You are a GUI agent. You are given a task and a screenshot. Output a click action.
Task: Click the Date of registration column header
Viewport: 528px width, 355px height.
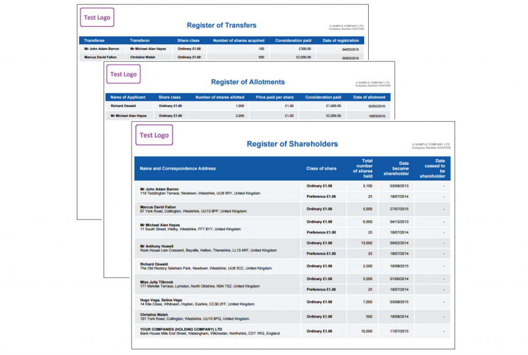click(340, 40)
